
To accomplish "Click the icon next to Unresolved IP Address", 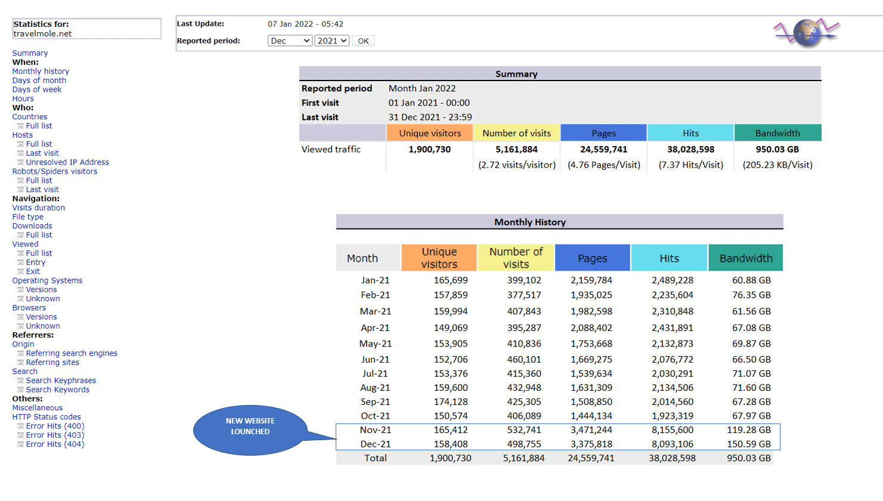I will point(20,163).
